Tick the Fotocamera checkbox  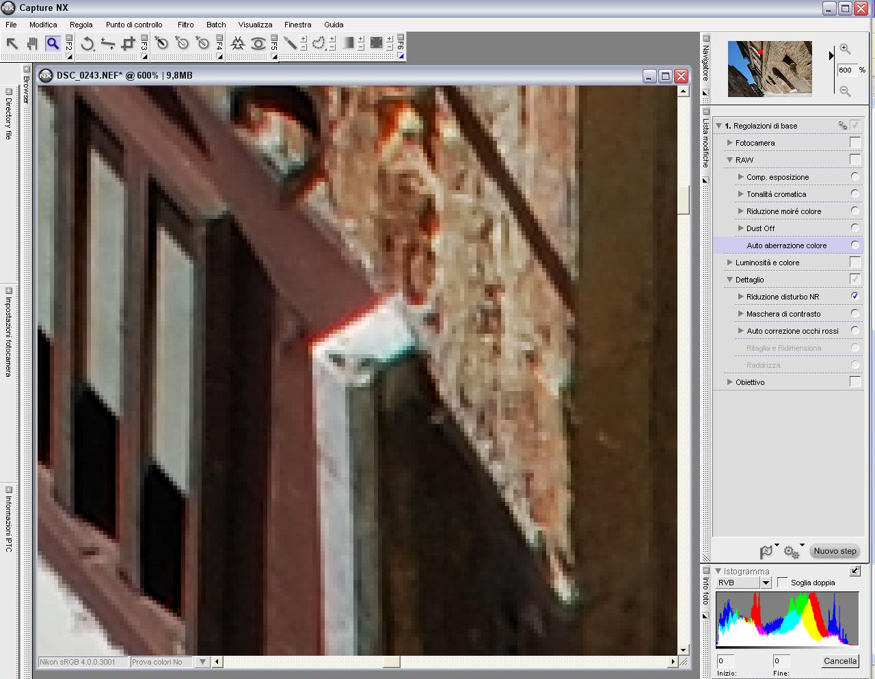pyautogui.click(x=854, y=142)
